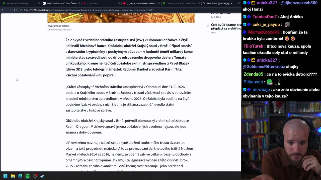Click username anicka327 greeting djhonzaczech580
This screenshot has height=180, width=321.
point(267,3)
